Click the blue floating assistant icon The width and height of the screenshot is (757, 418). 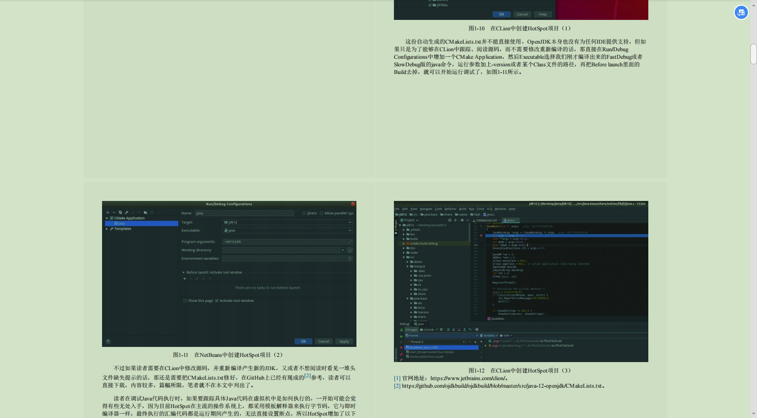point(741,12)
